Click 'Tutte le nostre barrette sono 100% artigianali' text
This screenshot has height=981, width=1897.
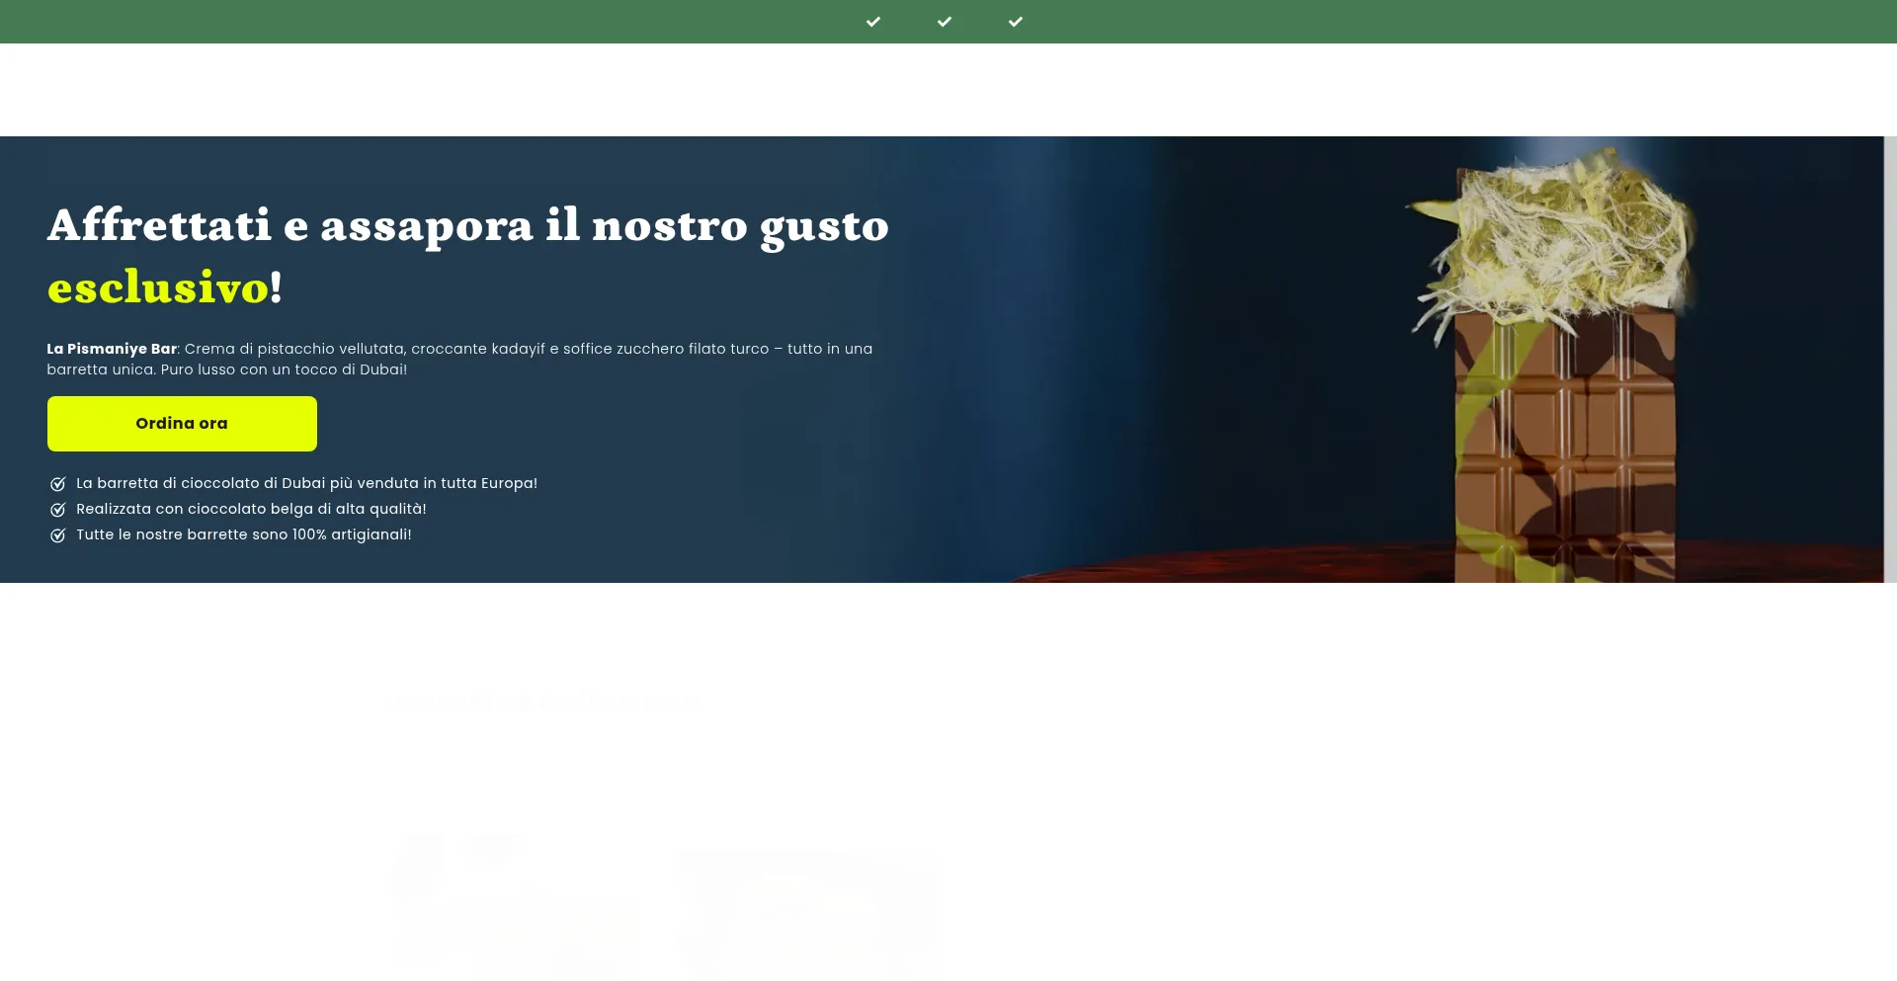tap(243, 535)
